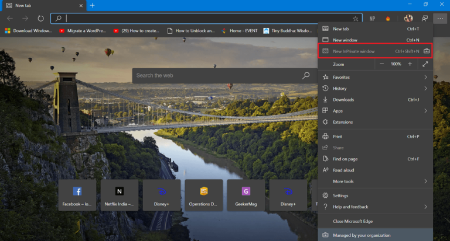This screenshot has width=450, height=241.
Task: Open the Facebook quick link tile
Action: [x=77, y=195]
